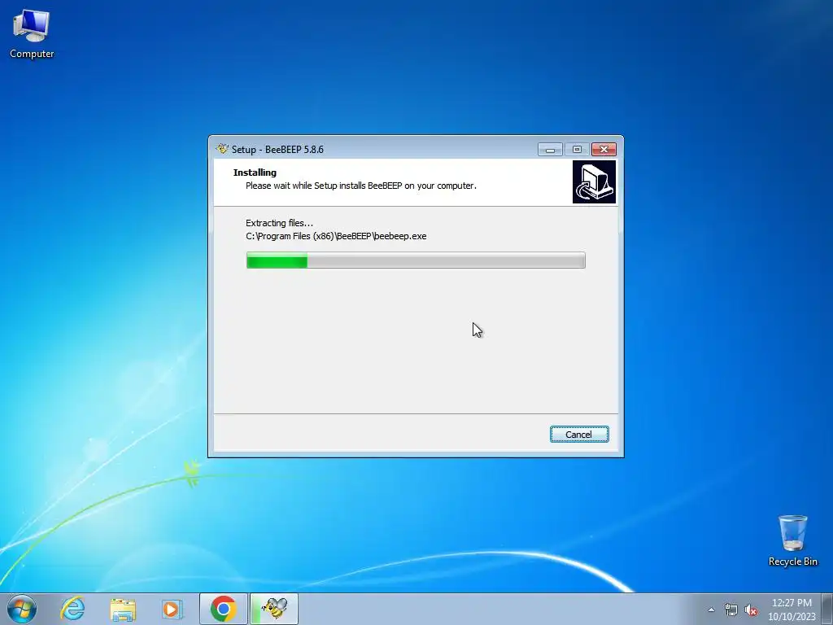
Task: Switch to Google Chrome in the taskbar
Action: pos(223,609)
